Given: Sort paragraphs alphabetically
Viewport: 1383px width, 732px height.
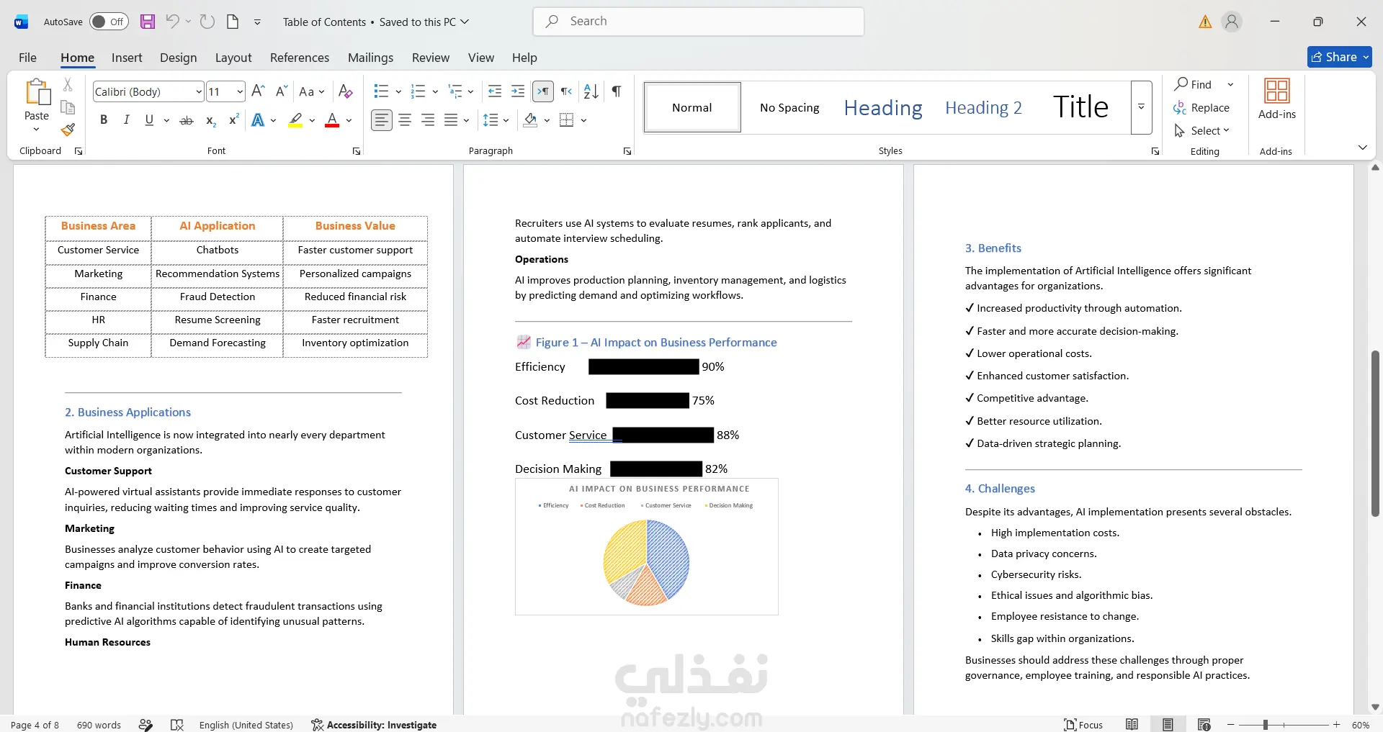Looking at the screenshot, I should (x=591, y=91).
